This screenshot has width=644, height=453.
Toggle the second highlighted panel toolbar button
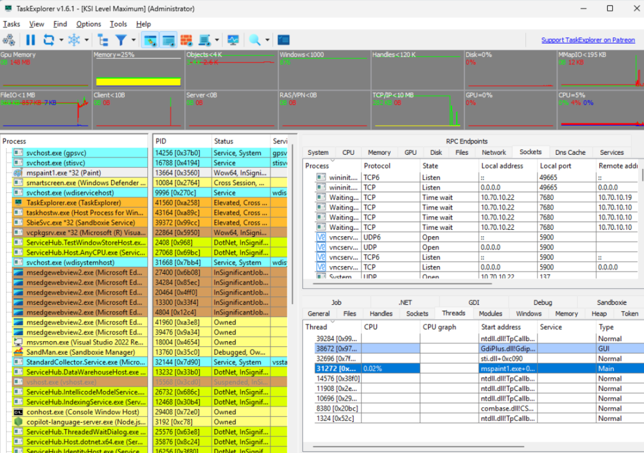click(x=168, y=40)
